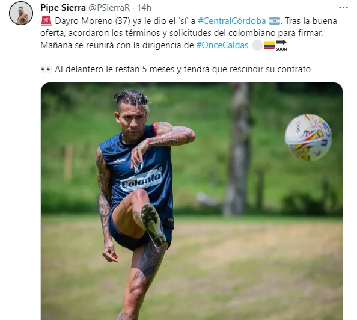The image size is (357, 320).
Task: Click the soccer ball in the photo
Action: tap(308, 137)
